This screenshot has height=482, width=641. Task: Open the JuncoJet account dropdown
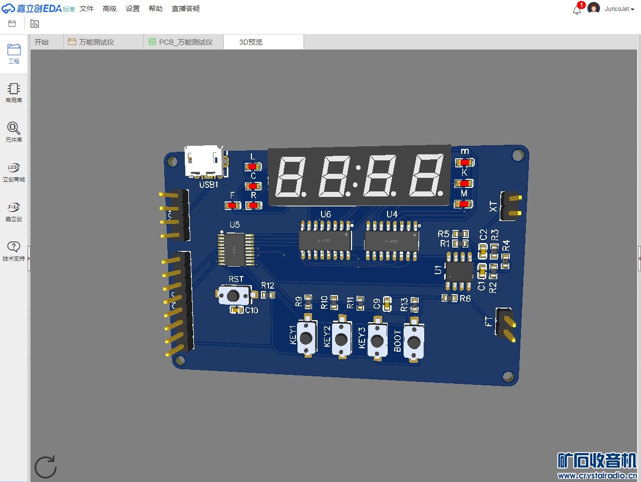pos(619,9)
